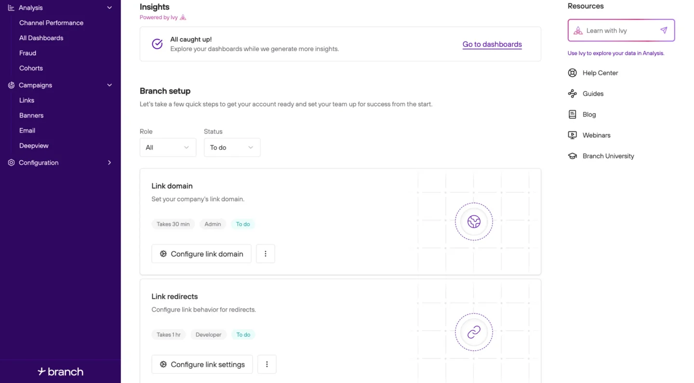Open the Branch University link

608,156
